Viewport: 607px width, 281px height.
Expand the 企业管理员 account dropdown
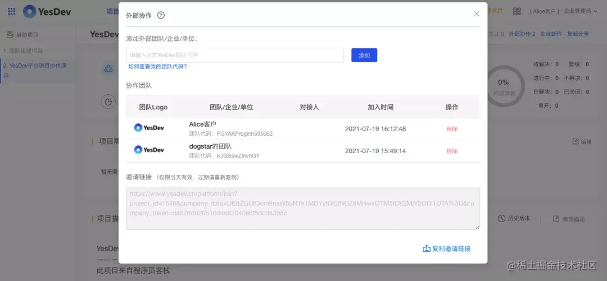[580, 11]
